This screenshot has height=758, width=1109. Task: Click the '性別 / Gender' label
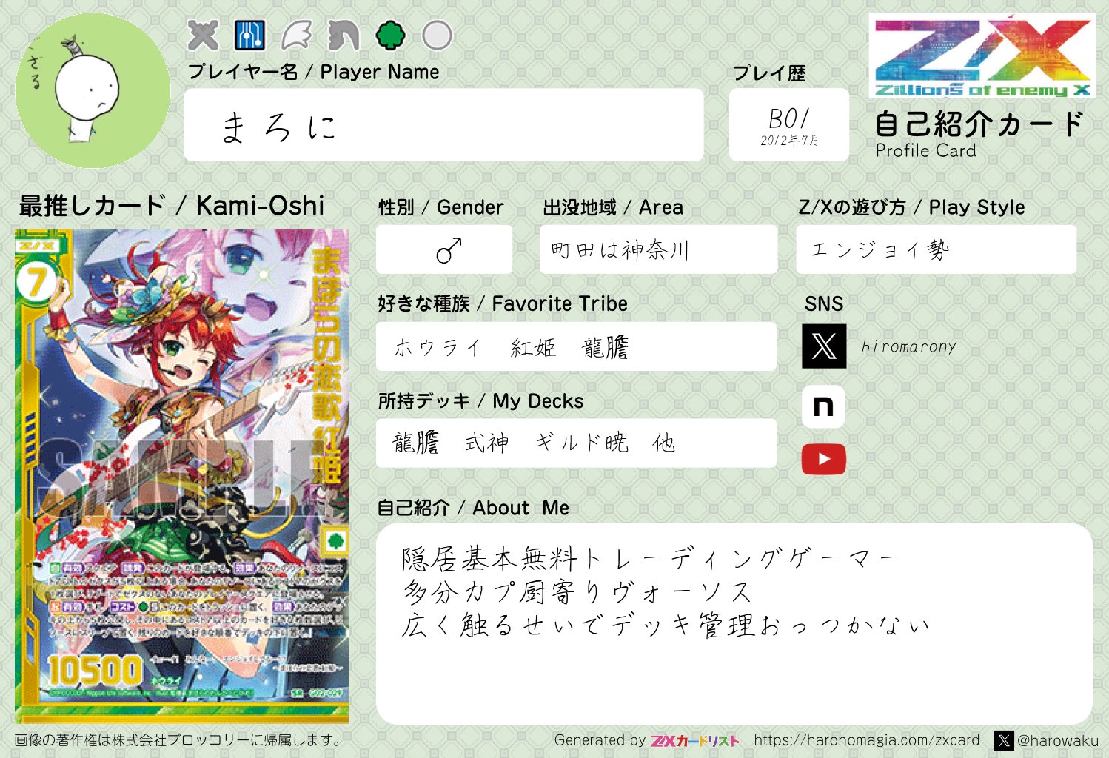click(440, 207)
